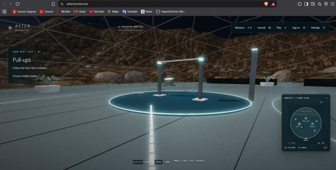Click the purple diamond marker on floor plan
The image size is (336, 170).
pos(316,121)
